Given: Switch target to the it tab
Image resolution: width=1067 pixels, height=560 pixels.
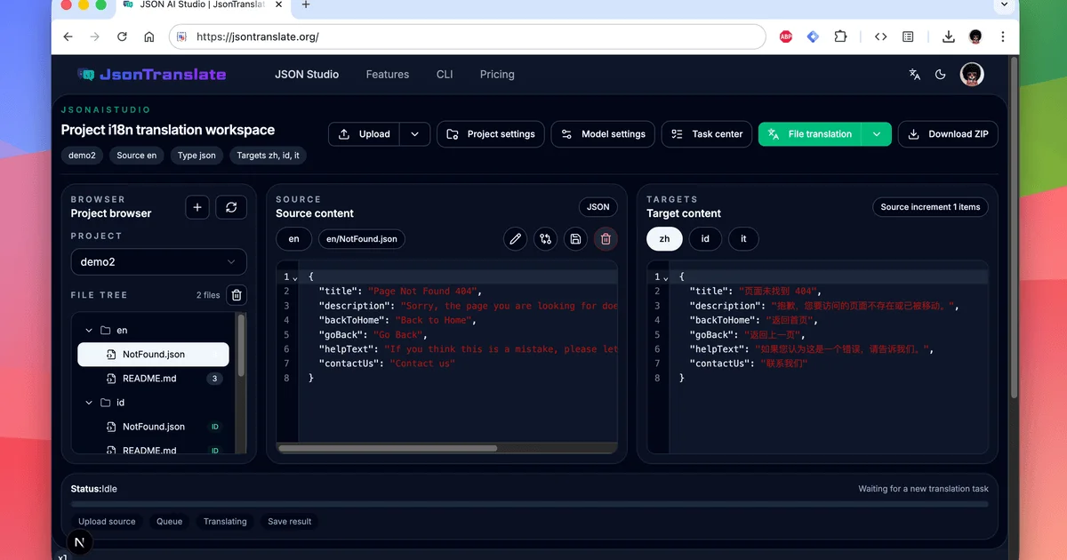Looking at the screenshot, I should coord(743,239).
